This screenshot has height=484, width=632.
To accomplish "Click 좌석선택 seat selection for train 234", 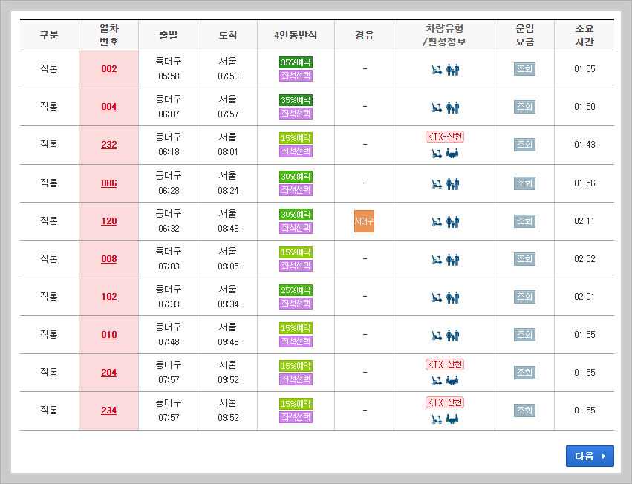I will tap(296, 418).
